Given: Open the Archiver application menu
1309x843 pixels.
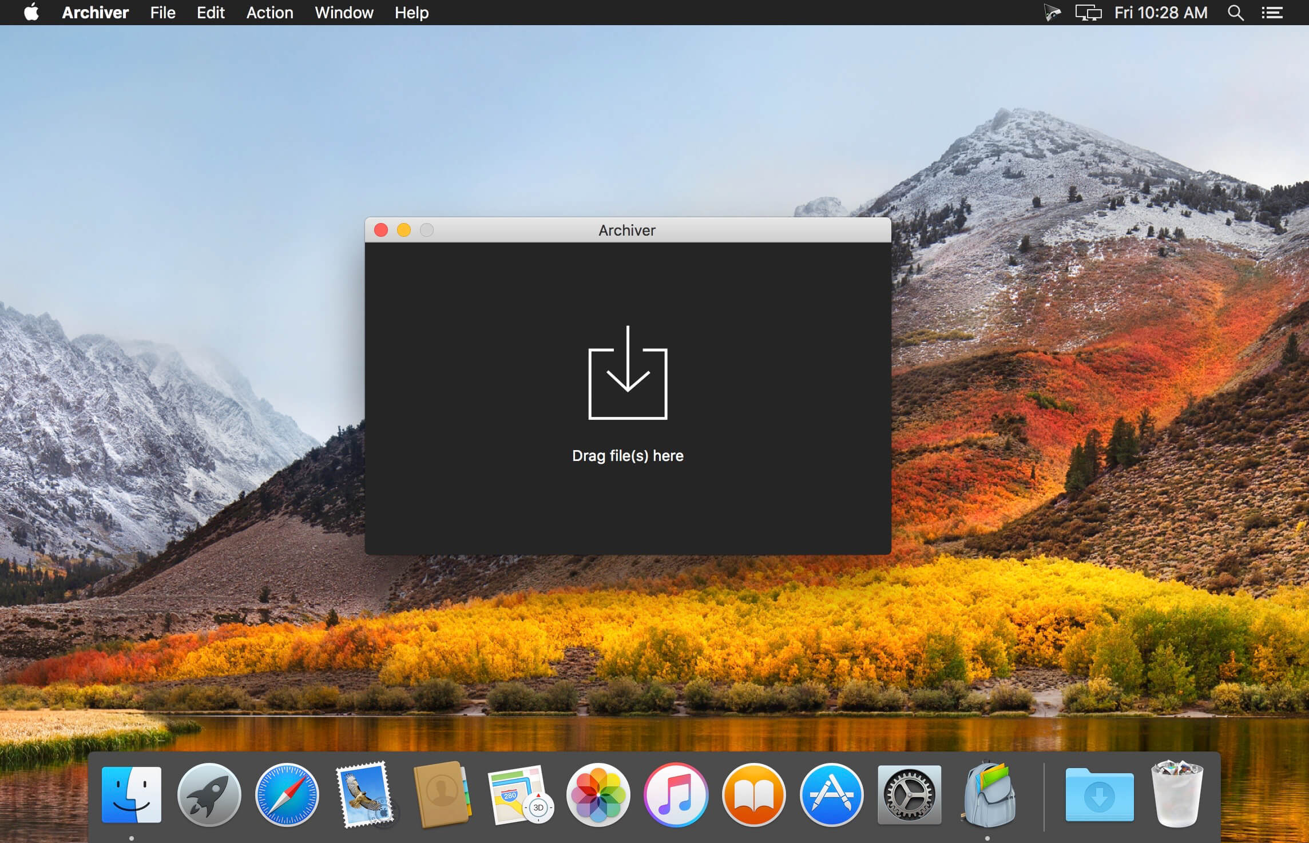Looking at the screenshot, I should coord(95,13).
